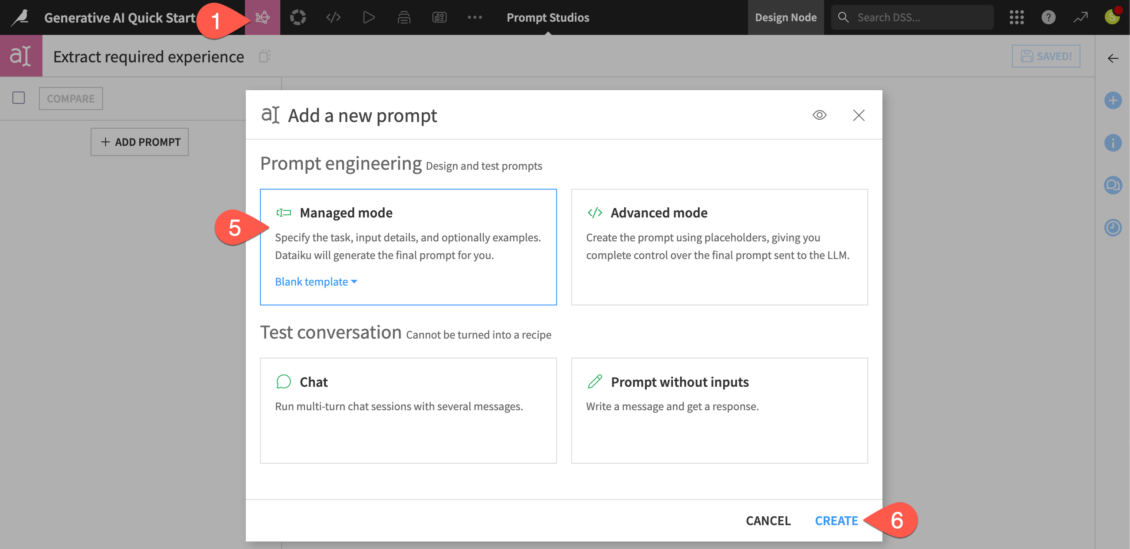Open the Design Node menu
This screenshot has height=549, width=1130.
point(786,17)
